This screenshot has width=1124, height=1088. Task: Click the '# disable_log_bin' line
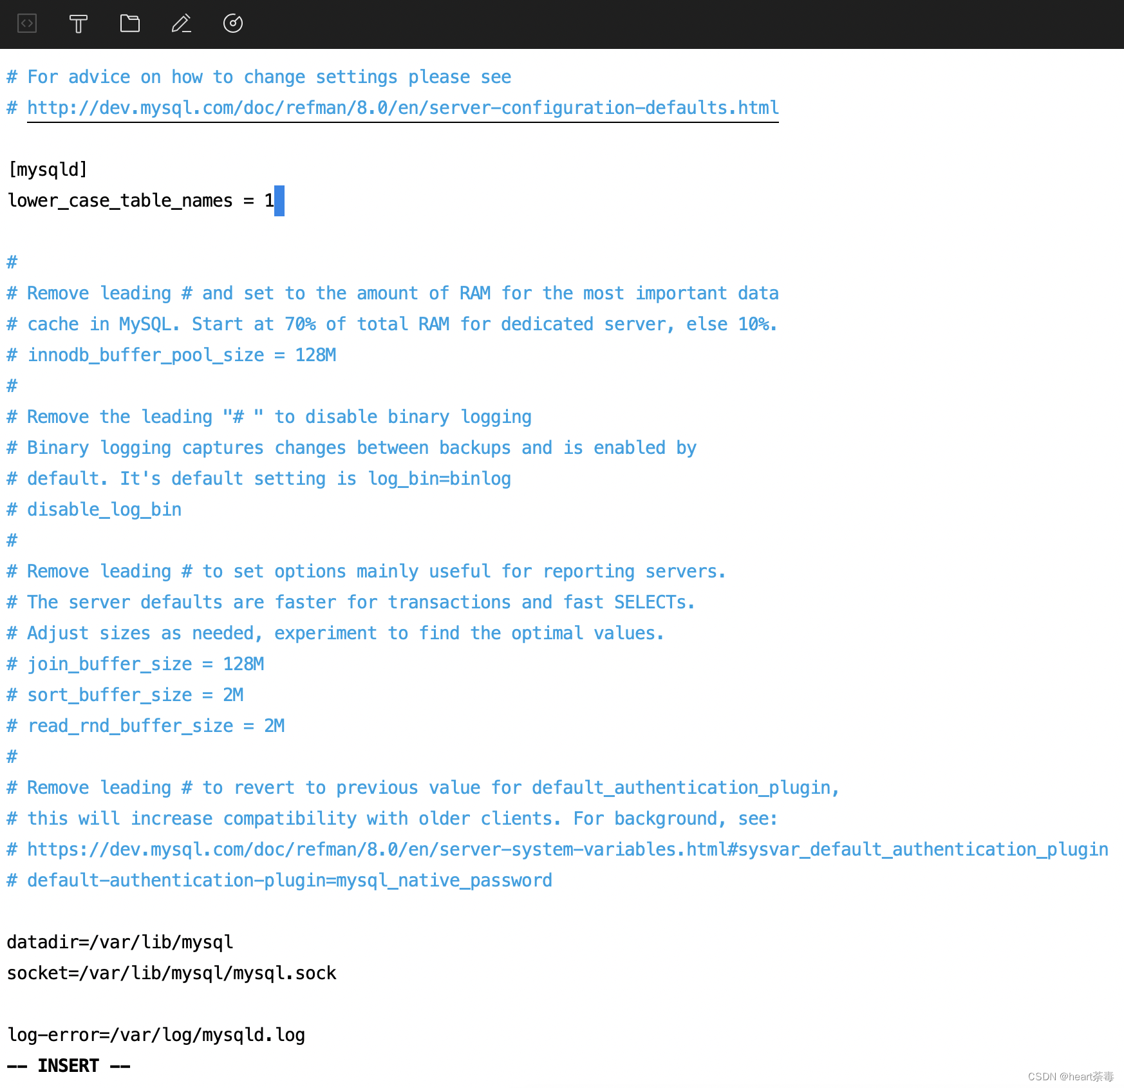tap(94, 509)
